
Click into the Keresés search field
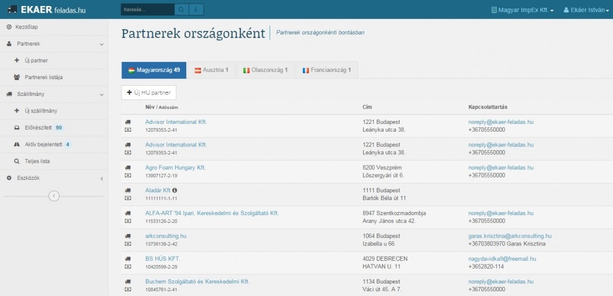[x=147, y=10]
